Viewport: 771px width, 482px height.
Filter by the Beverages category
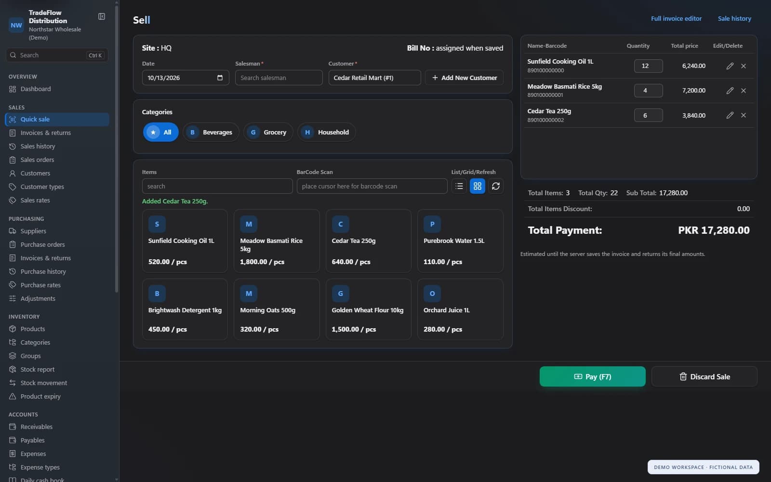tap(211, 132)
